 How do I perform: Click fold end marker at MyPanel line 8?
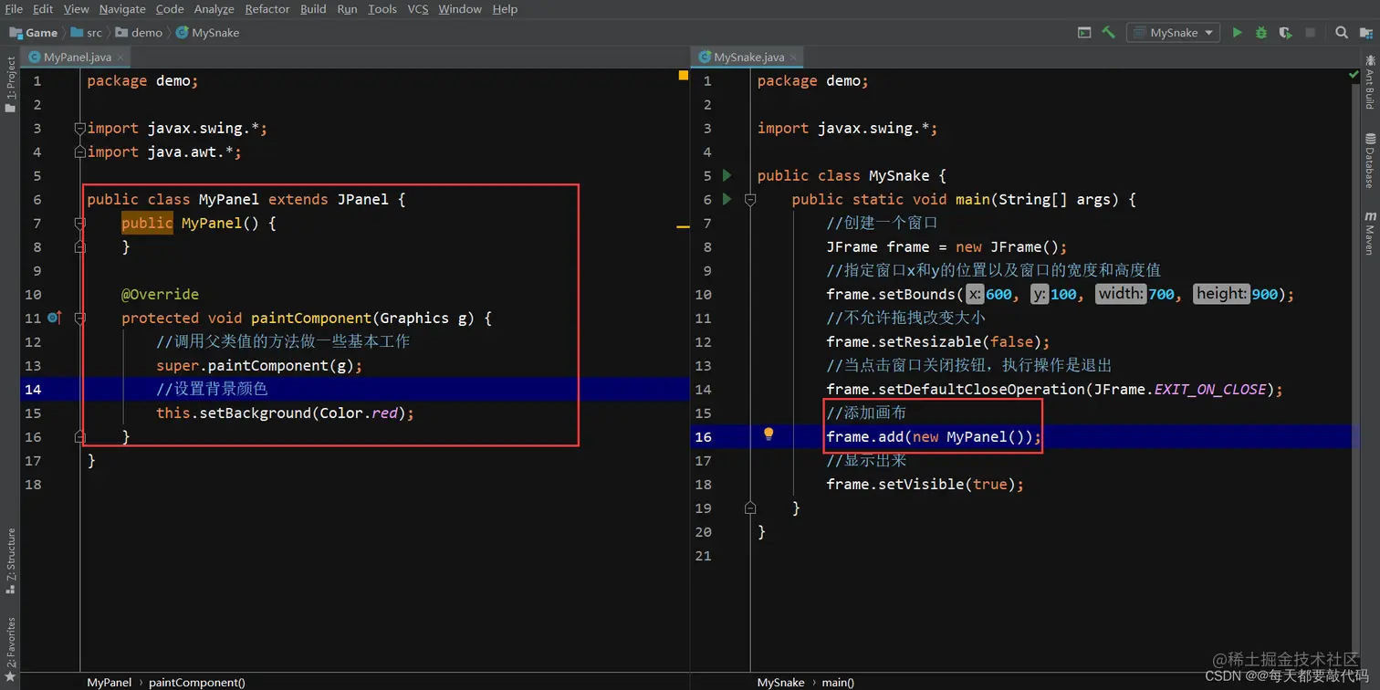(x=80, y=246)
